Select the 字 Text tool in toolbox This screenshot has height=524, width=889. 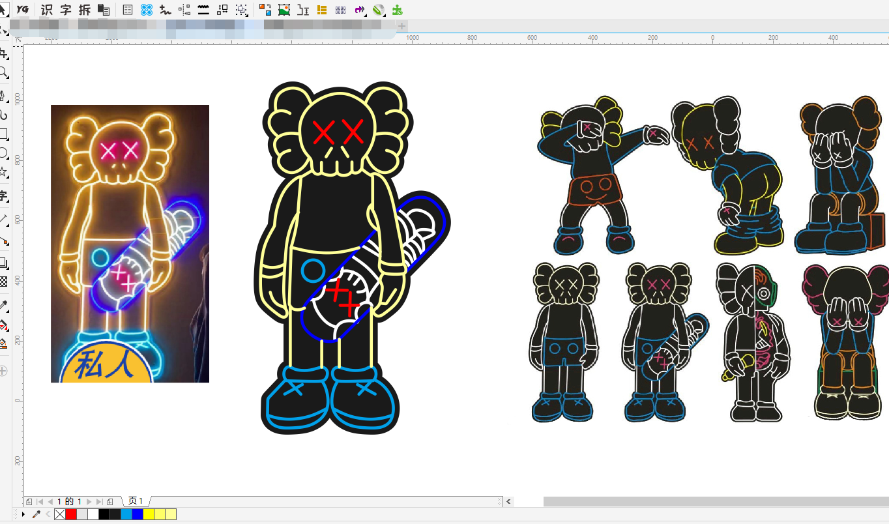click(4, 196)
